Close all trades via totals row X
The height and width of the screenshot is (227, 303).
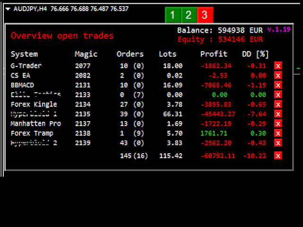tap(278, 156)
